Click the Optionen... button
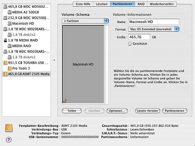Viewport: 195px width, 146px height. [x=117, y=111]
